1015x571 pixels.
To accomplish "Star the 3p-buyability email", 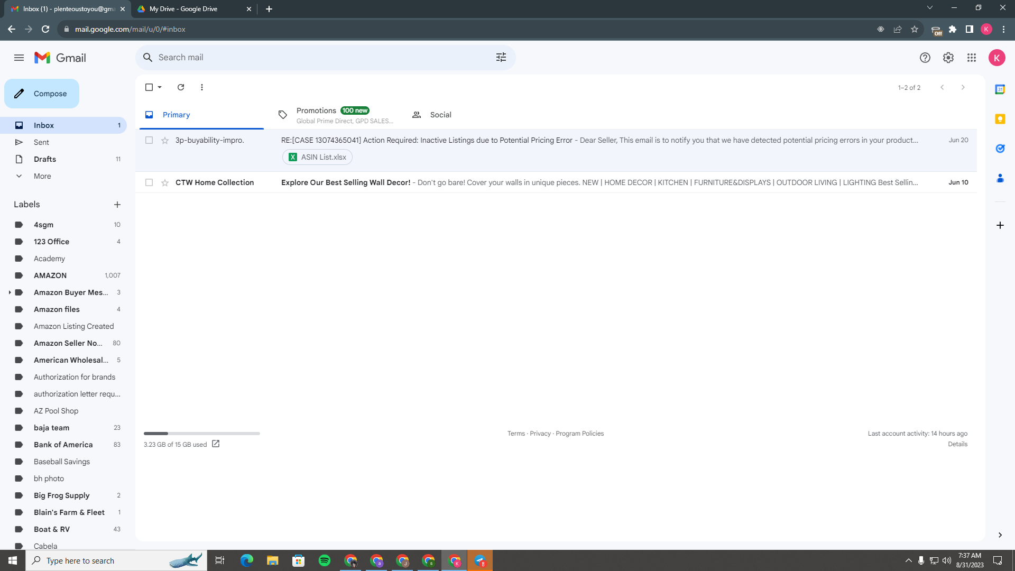I will pos(165,140).
